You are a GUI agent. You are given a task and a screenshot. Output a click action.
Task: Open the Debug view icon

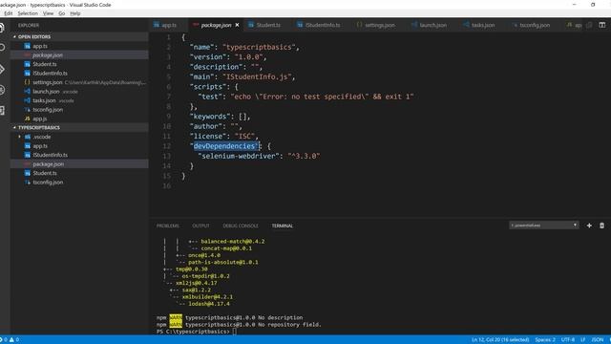(2, 90)
